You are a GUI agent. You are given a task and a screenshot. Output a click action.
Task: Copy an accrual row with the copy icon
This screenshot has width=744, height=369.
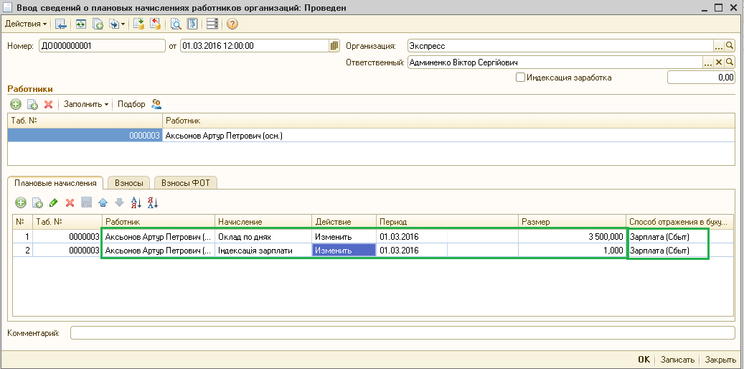[x=37, y=202]
